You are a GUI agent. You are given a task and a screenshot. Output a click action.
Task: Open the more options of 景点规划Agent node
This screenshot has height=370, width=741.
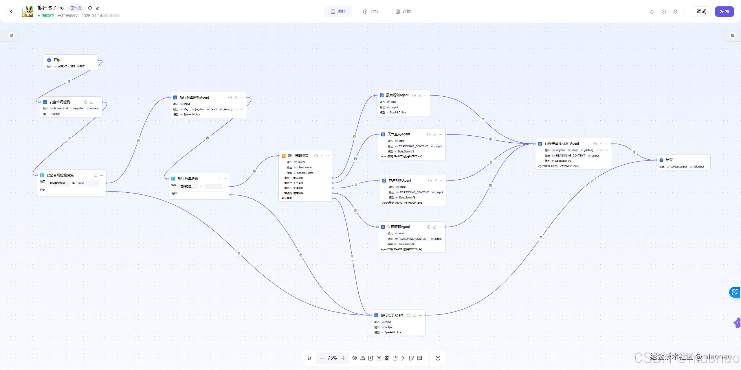point(426,95)
